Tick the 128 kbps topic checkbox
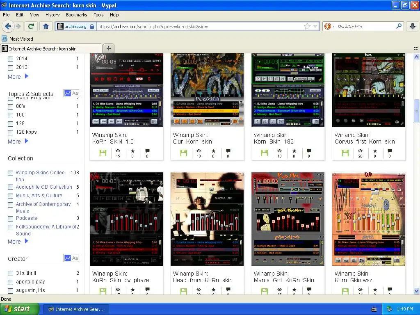 (x=10, y=132)
